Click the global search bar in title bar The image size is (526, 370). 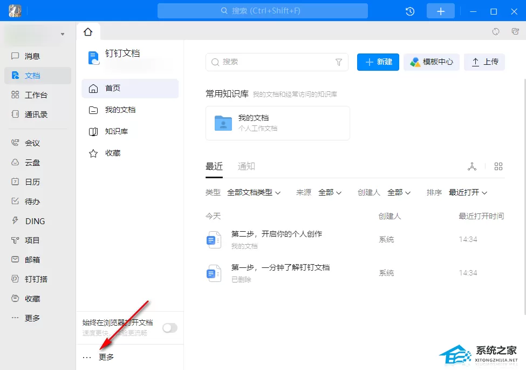tap(263, 11)
